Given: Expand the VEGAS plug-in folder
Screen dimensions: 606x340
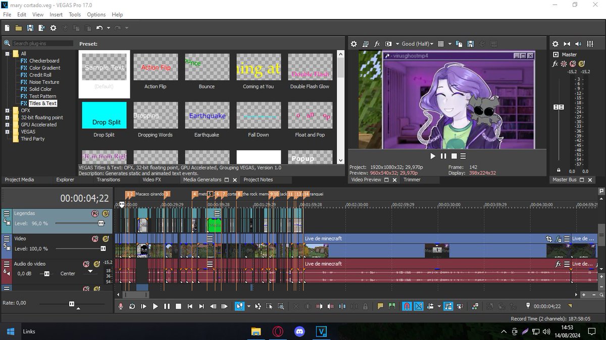Looking at the screenshot, I should (x=7, y=132).
